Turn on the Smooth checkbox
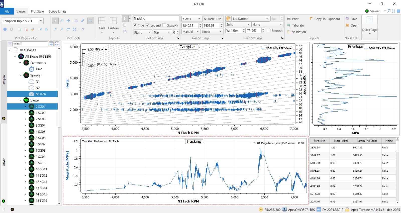The height and width of the screenshot is (213, 401). 269,31
